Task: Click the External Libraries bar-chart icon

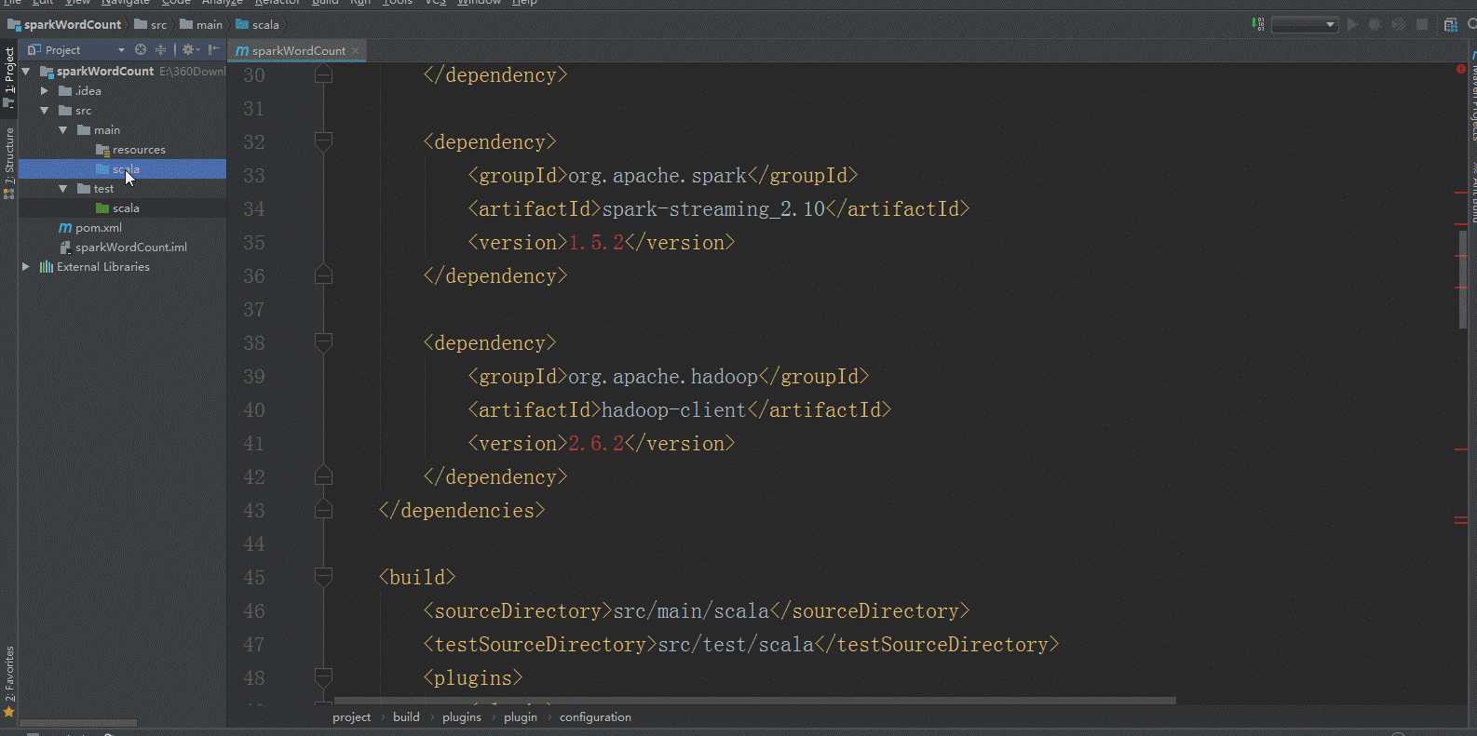Action: click(47, 267)
